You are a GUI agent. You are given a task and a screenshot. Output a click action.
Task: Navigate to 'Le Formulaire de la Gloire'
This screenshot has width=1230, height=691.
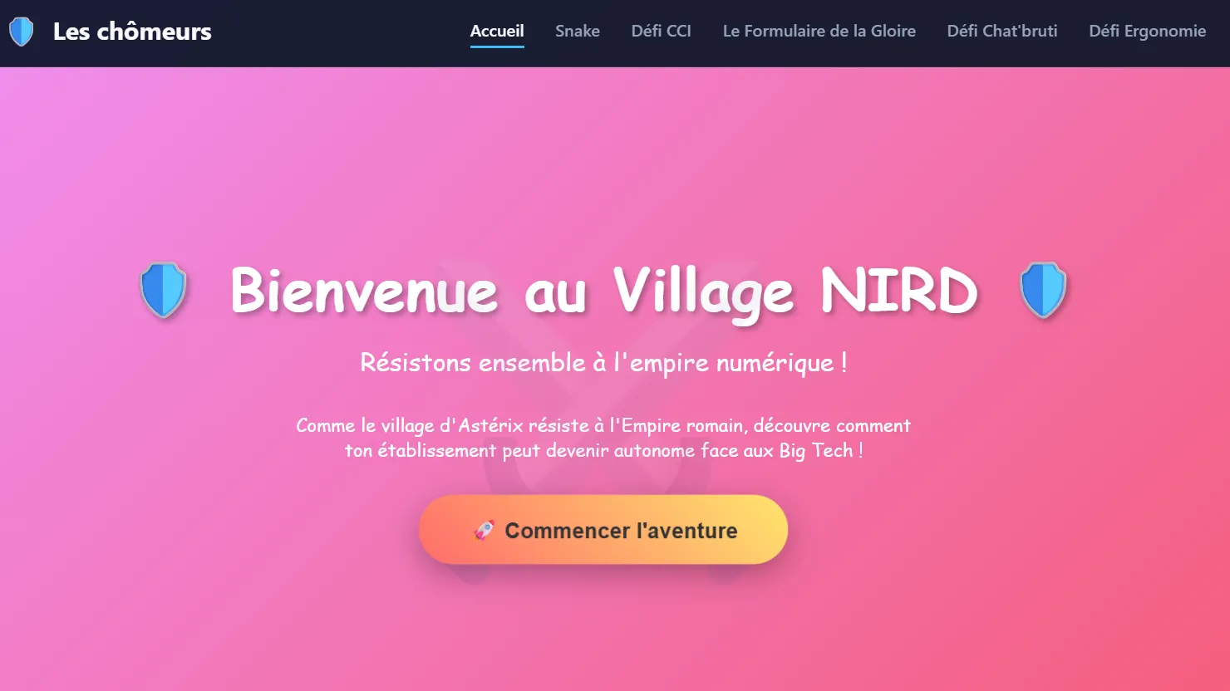[819, 31]
